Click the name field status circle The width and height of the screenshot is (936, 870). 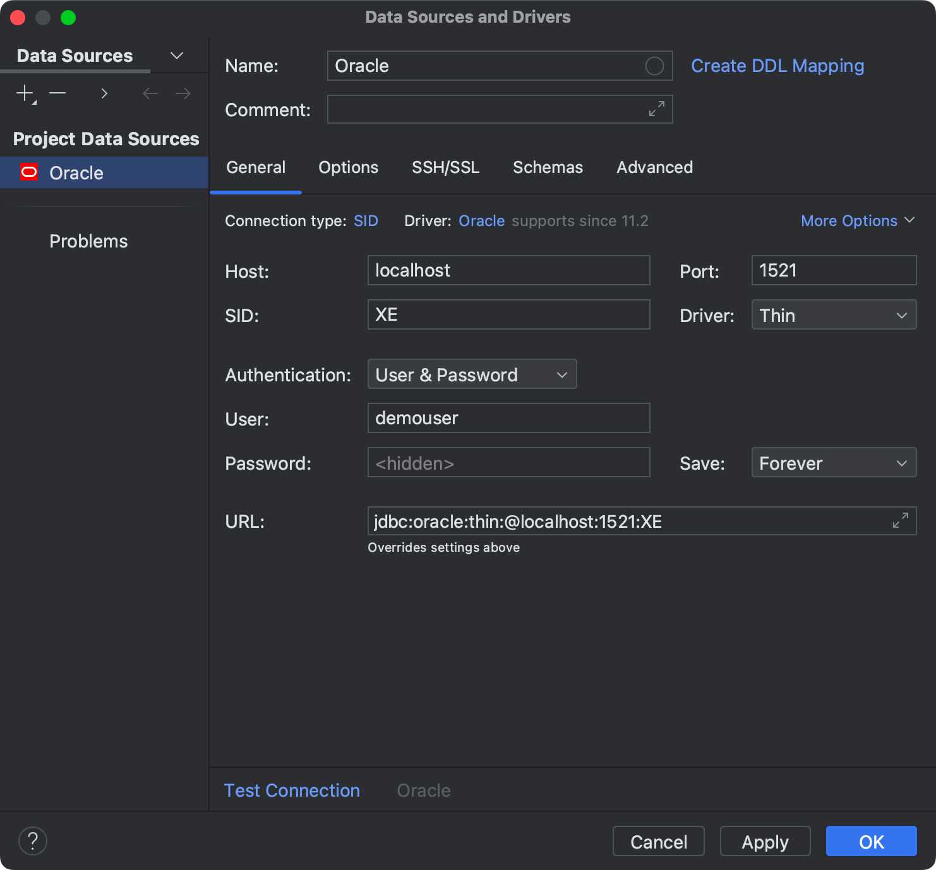(x=654, y=66)
